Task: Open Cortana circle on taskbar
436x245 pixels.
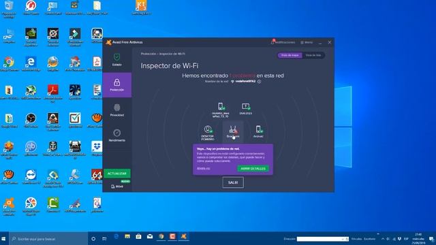Action: pos(93,239)
